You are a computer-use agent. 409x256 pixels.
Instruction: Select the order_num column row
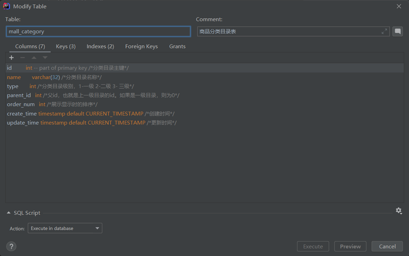[205, 104]
